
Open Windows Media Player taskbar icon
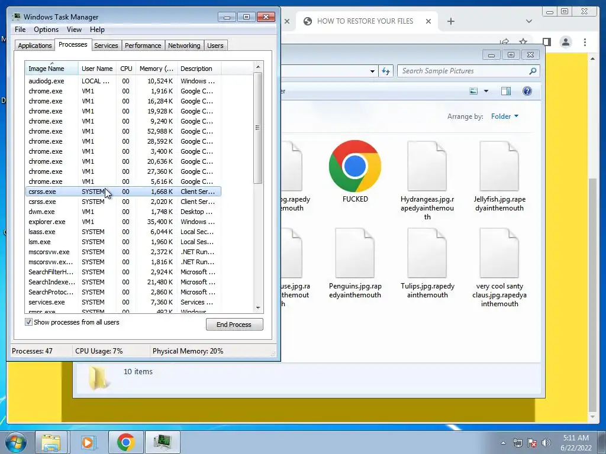88,442
